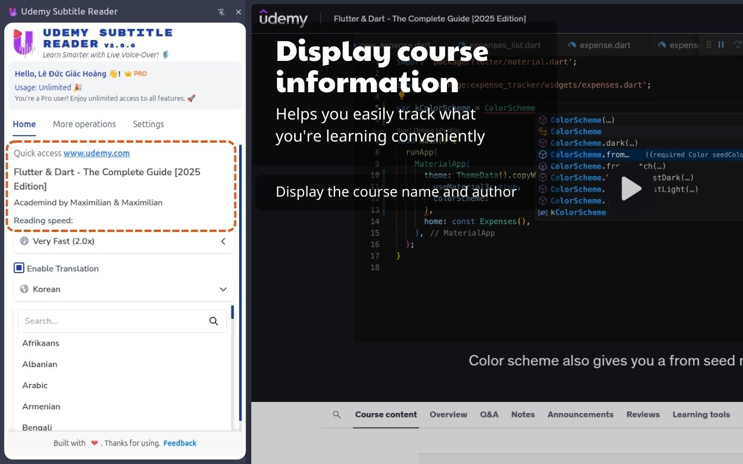
Task: Select Arabic from the language list
Action: click(x=35, y=385)
